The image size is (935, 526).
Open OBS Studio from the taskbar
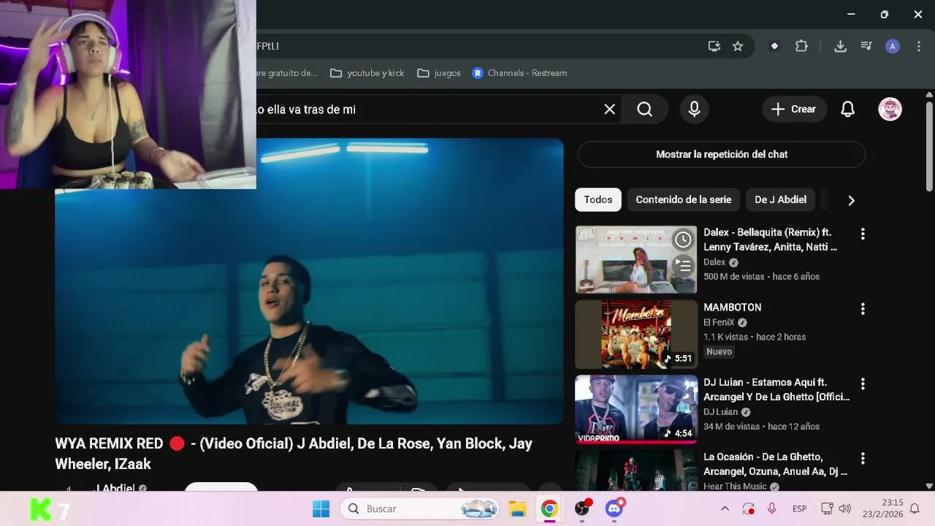click(582, 508)
